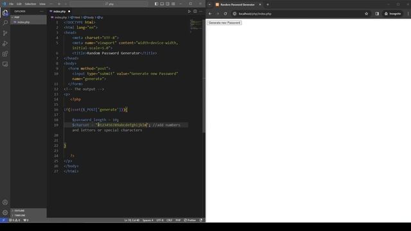Switch to index.php editor tab
Viewport: 411px width, 231px height.
coord(60,12)
